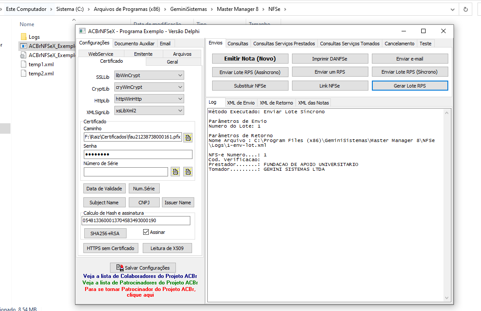Click the Calculo de Hash input field
This screenshot has width=481, height=311.
coord(136,220)
